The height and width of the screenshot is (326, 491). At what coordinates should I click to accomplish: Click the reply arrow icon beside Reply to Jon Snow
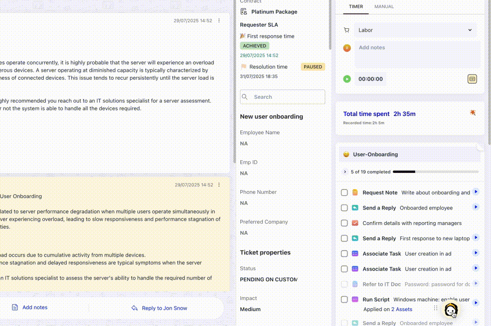134,308
